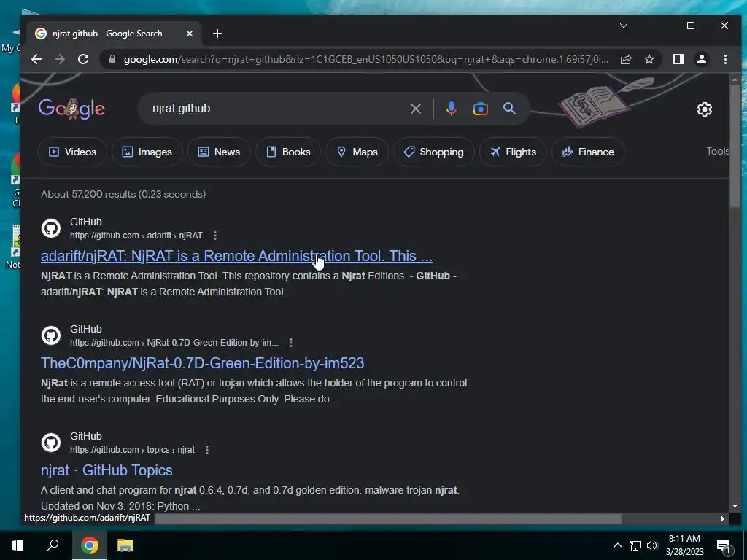Click the magnifying glass search button
The image size is (747, 560).
point(509,109)
